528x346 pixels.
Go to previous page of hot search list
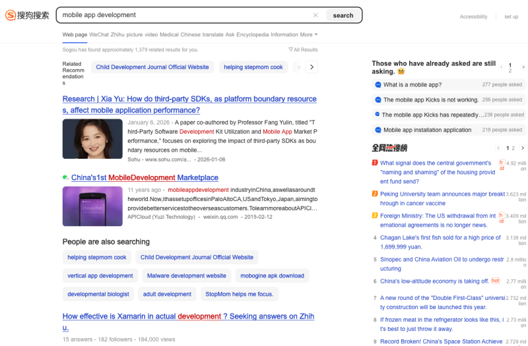498,148
